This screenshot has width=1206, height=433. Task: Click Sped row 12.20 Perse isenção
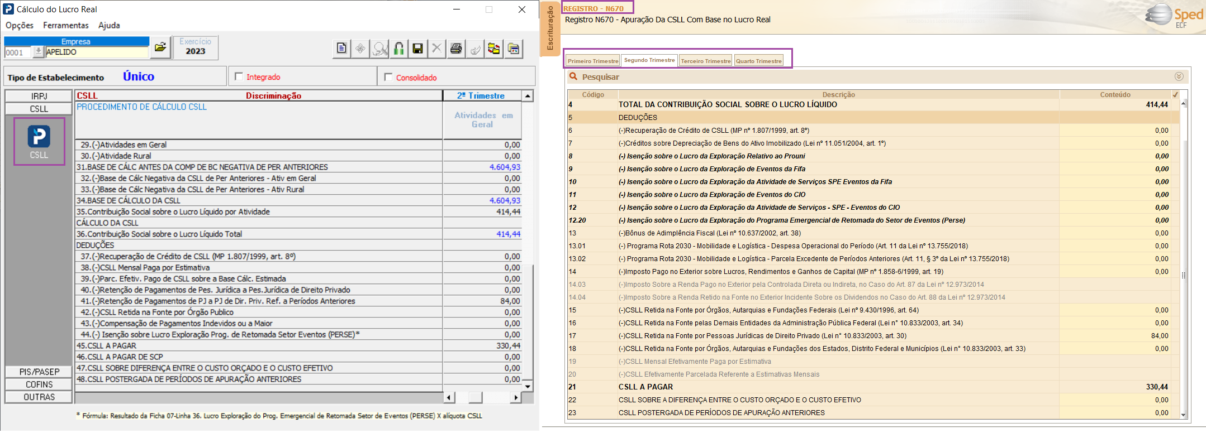click(x=873, y=220)
